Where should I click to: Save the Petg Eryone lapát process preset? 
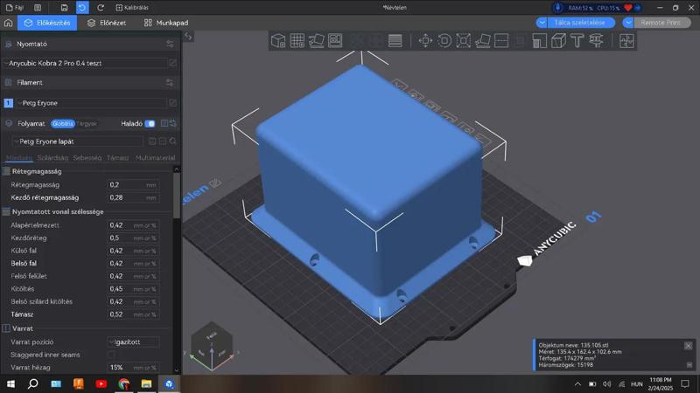coord(151,141)
